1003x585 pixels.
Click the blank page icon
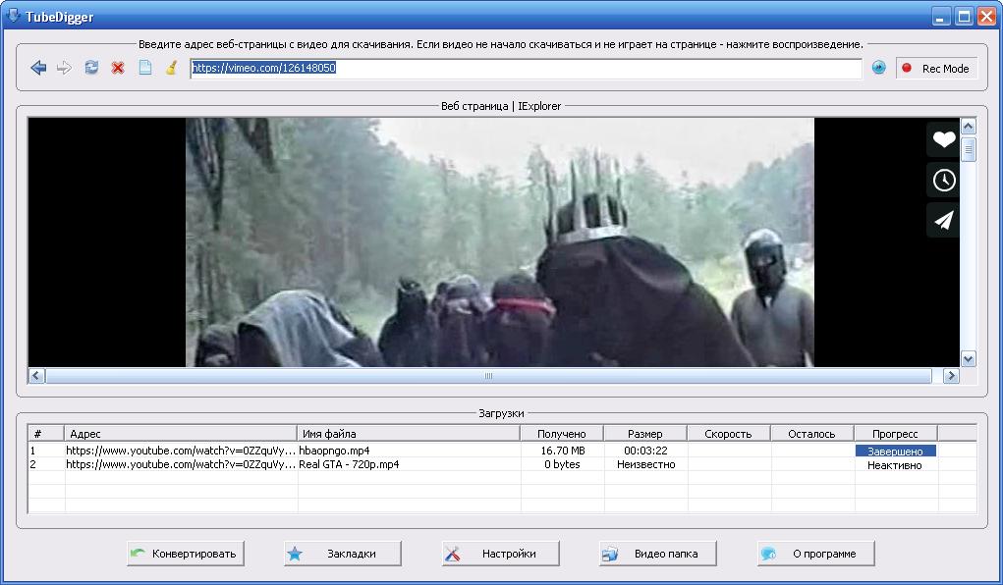145,67
